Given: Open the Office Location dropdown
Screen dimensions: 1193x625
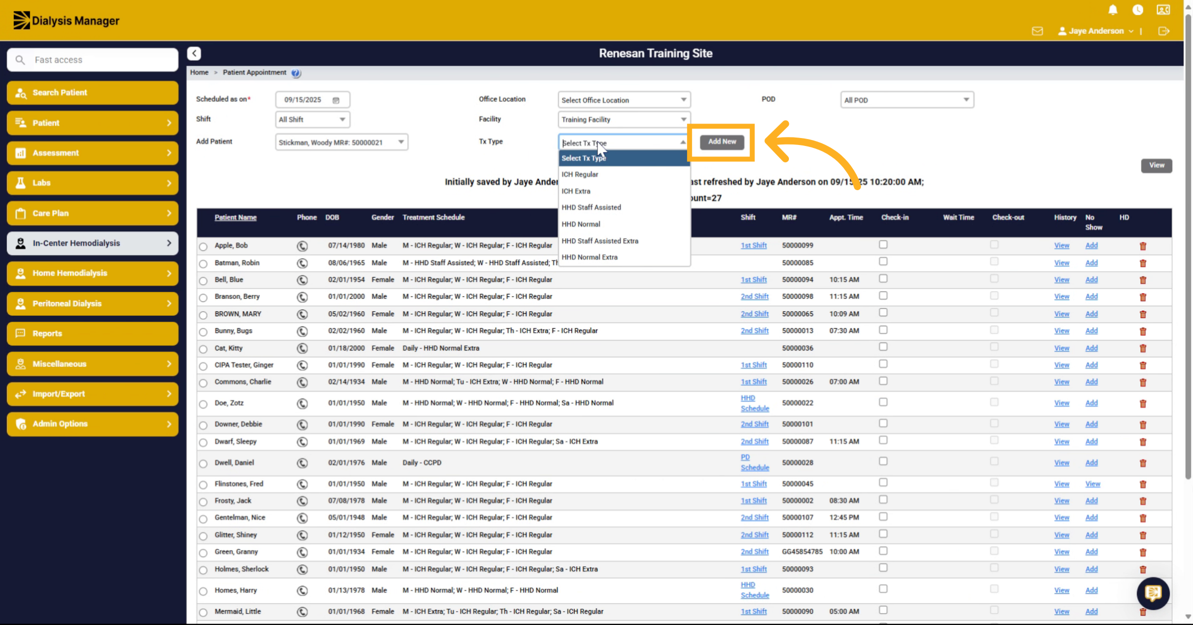Looking at the screenshot, I should click(624, 100).
